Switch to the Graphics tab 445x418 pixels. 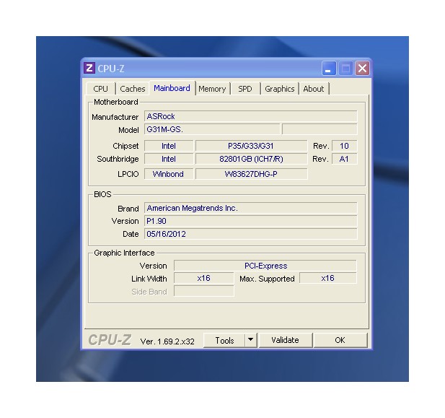[280, 89]
